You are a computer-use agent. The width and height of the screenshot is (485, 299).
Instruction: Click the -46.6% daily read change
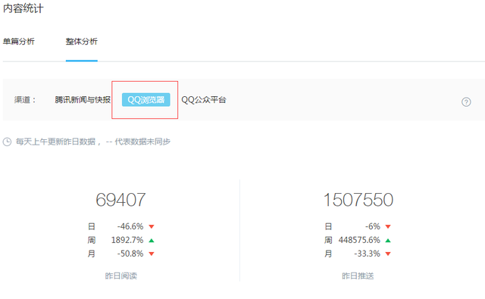tap(130, 226)
